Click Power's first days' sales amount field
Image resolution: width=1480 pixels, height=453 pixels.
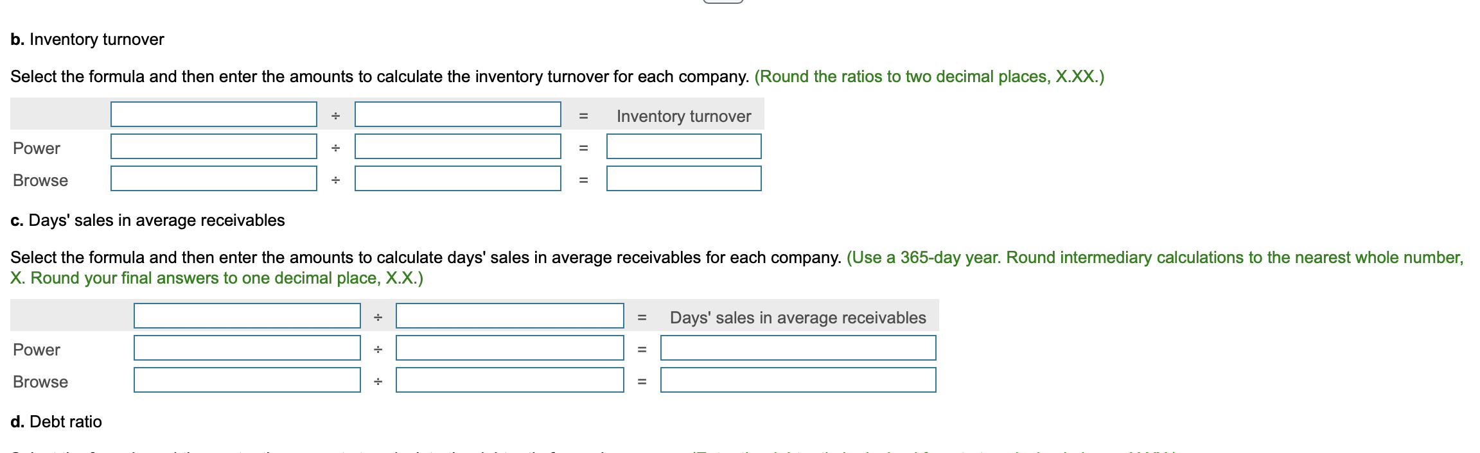tap(247, 348)
